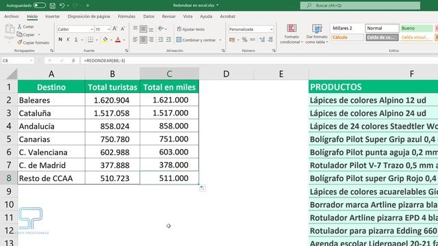438x246 pixels.
Task: Click the Pegar clipboard icon
Action: click(x=10, y=29)
